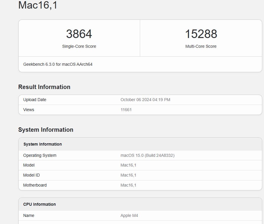Click the Multi-Core Score label

[201, 46]
